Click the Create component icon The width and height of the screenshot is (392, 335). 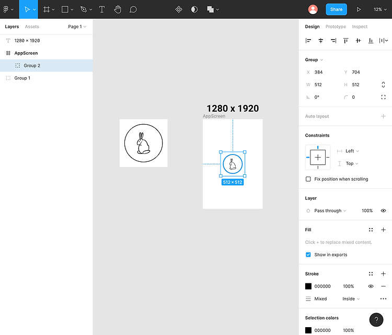pos(179,9)
